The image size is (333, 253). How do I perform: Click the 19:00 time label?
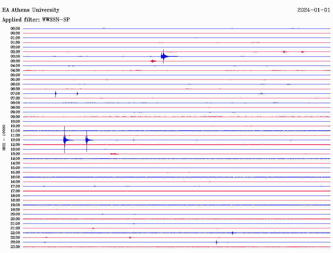(x=15, y=205)
